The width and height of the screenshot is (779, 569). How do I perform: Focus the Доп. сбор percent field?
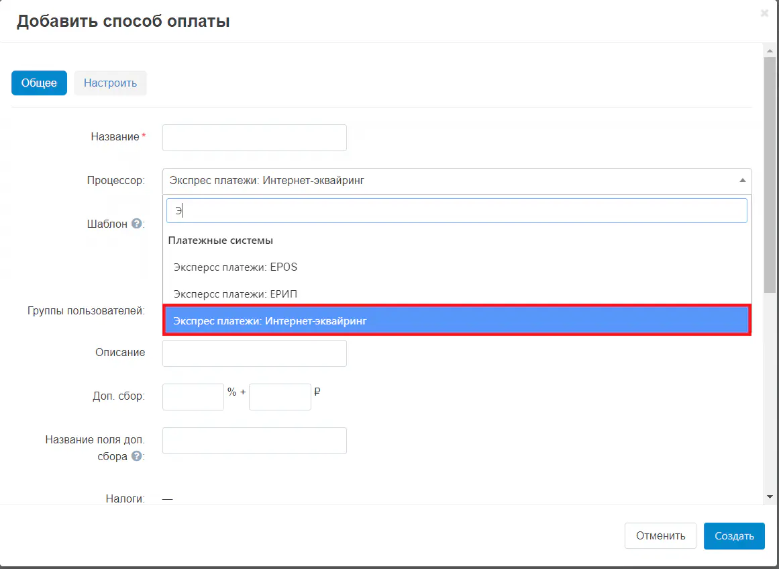[193, 397]
